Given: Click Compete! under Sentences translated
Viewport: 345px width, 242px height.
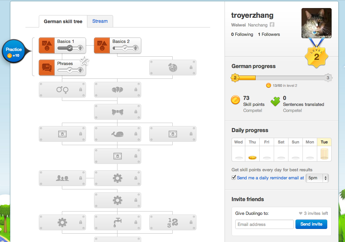Looking at the screenshot, I should point(292,110).
